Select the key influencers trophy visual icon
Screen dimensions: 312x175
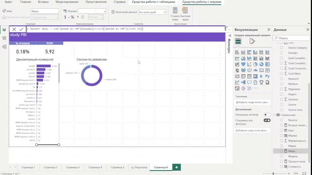[261, 82]
